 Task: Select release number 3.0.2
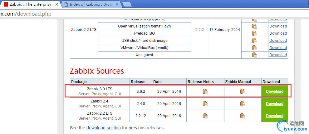[x=141, y=92]
